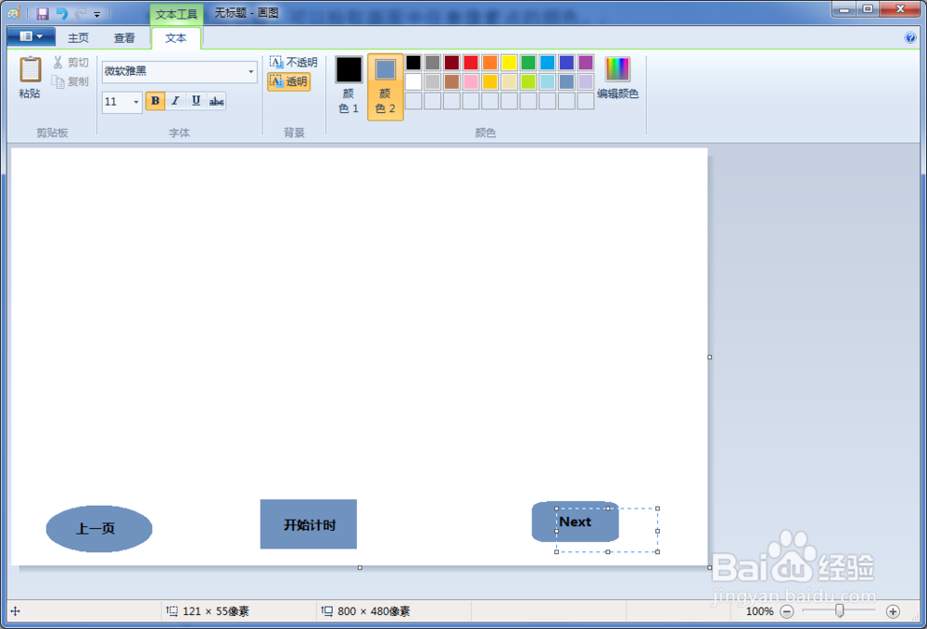Pick the orange palette swatch
This screenshot has width=927, height=629.
489,62
